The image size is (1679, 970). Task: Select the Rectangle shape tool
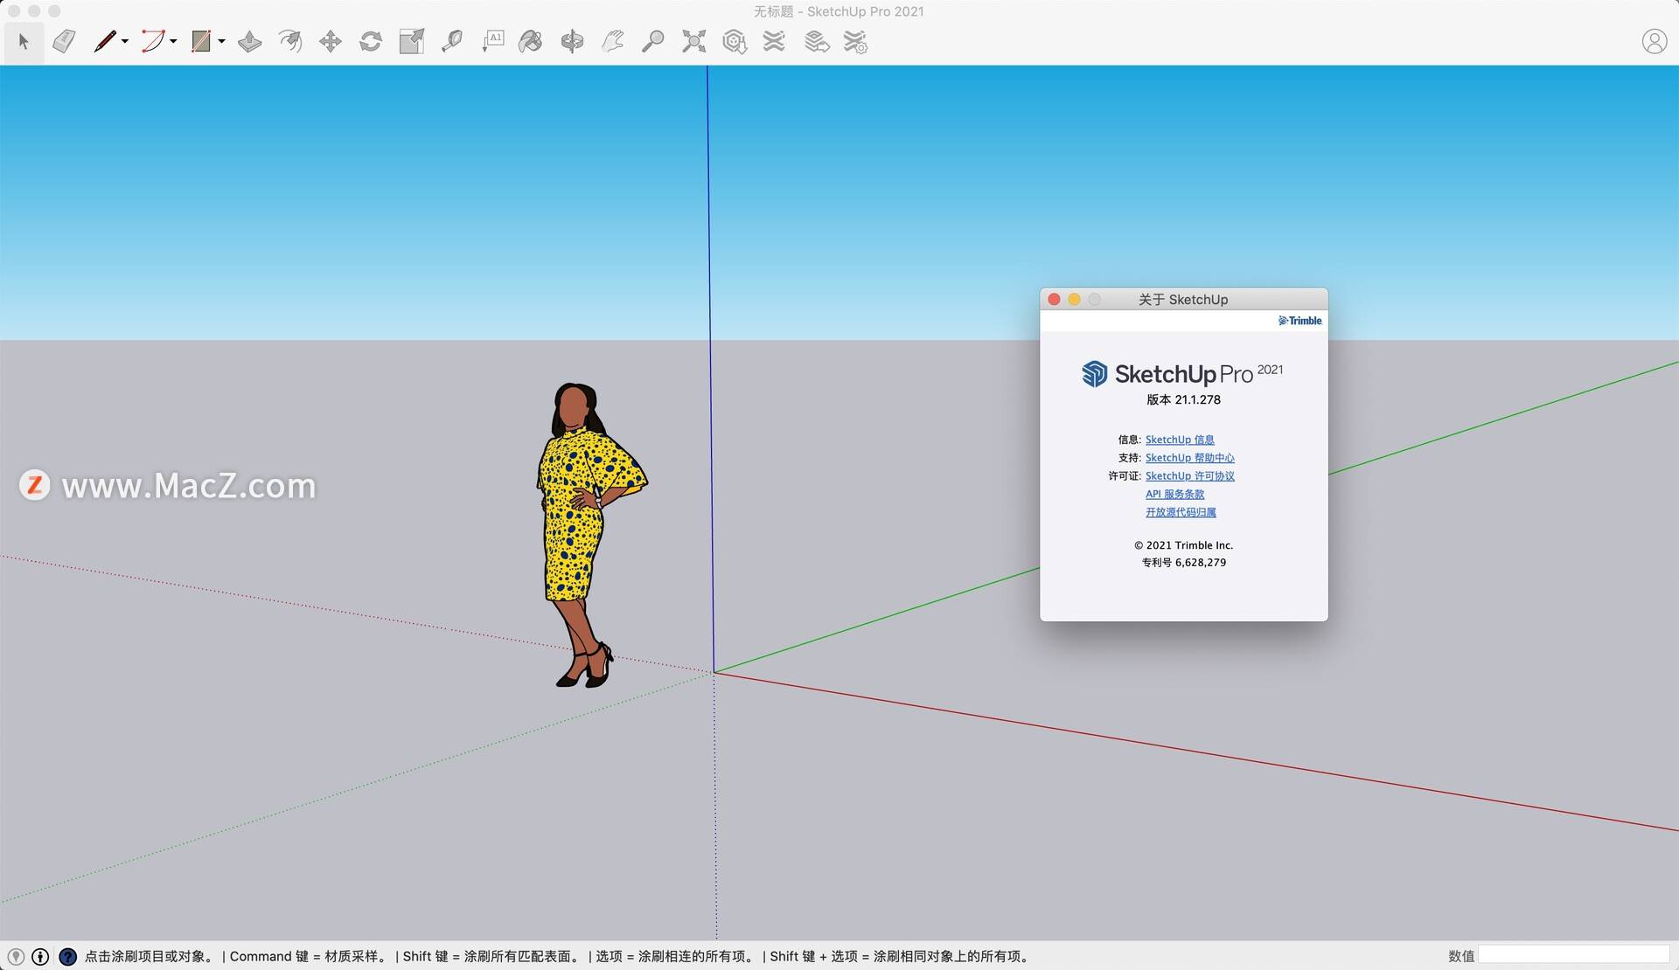point(201,41)
